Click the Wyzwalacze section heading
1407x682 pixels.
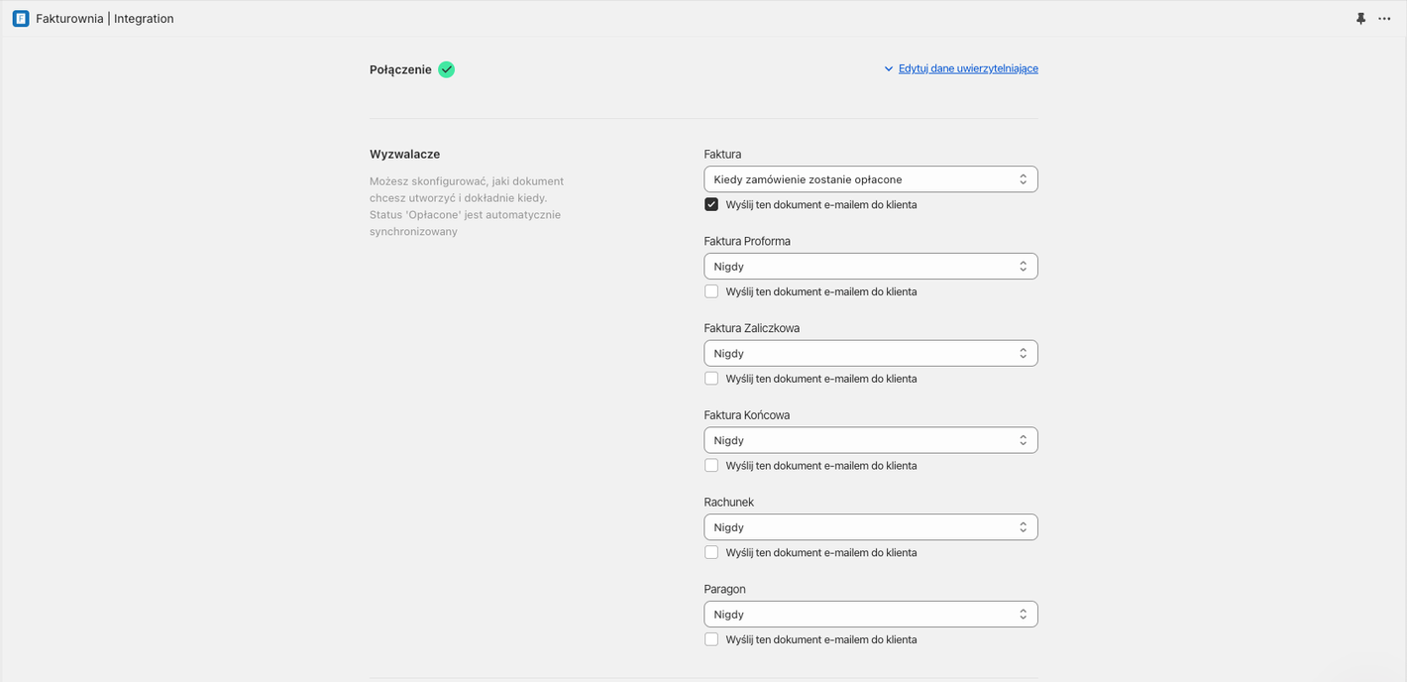(x=404, y=155)
